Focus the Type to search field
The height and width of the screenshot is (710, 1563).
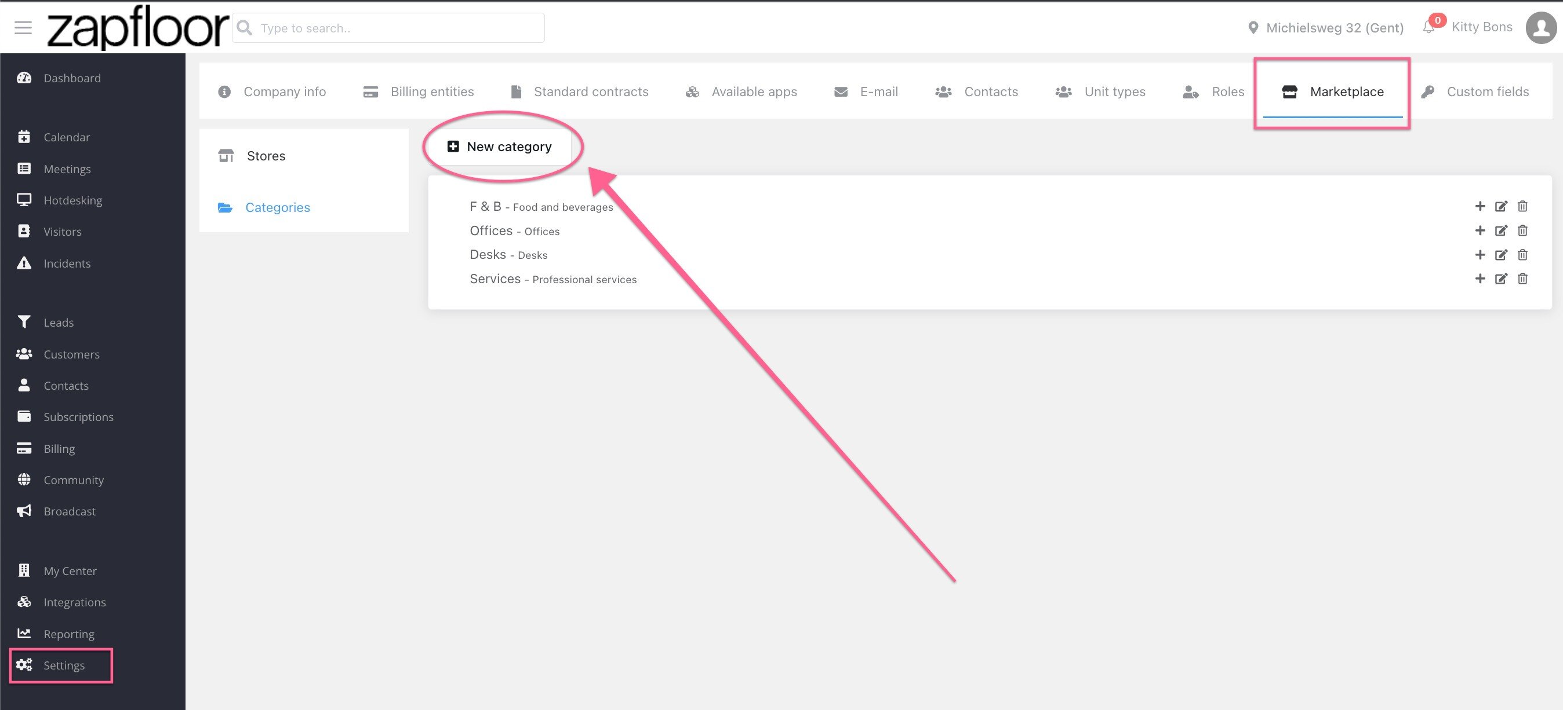[x=388, y=28]
